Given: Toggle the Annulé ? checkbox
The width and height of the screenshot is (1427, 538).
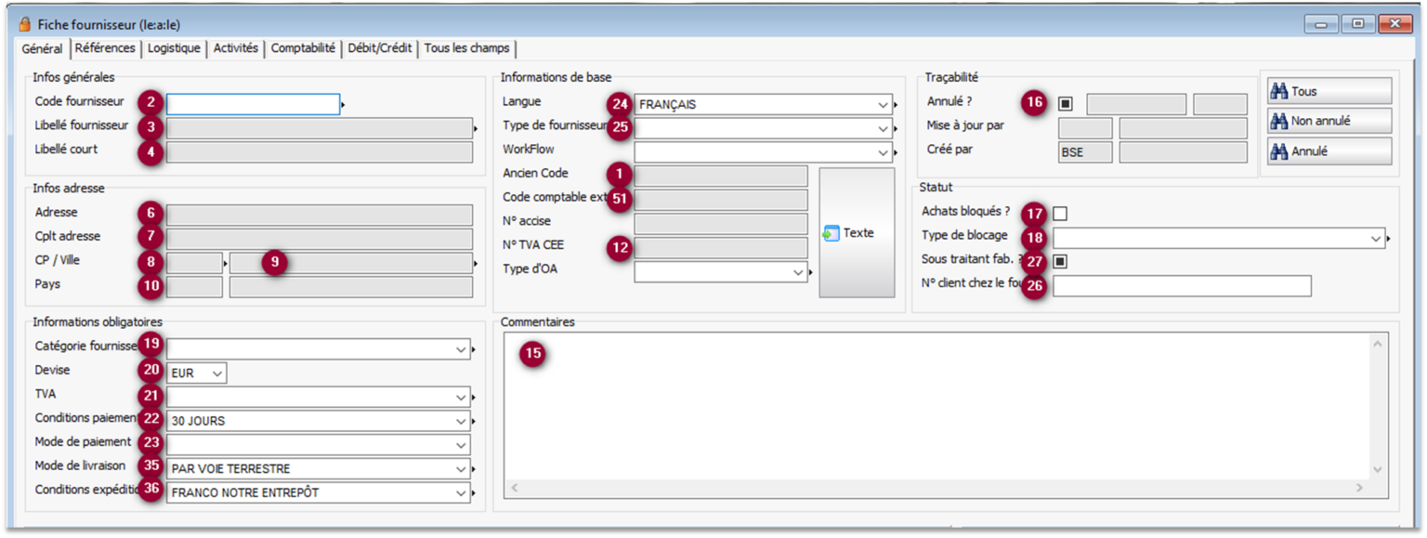Looking at the screenshot, I should click(1066, 104).
